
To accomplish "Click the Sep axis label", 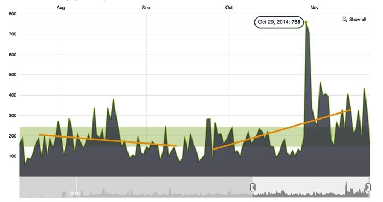I will (x=146, y=8).
